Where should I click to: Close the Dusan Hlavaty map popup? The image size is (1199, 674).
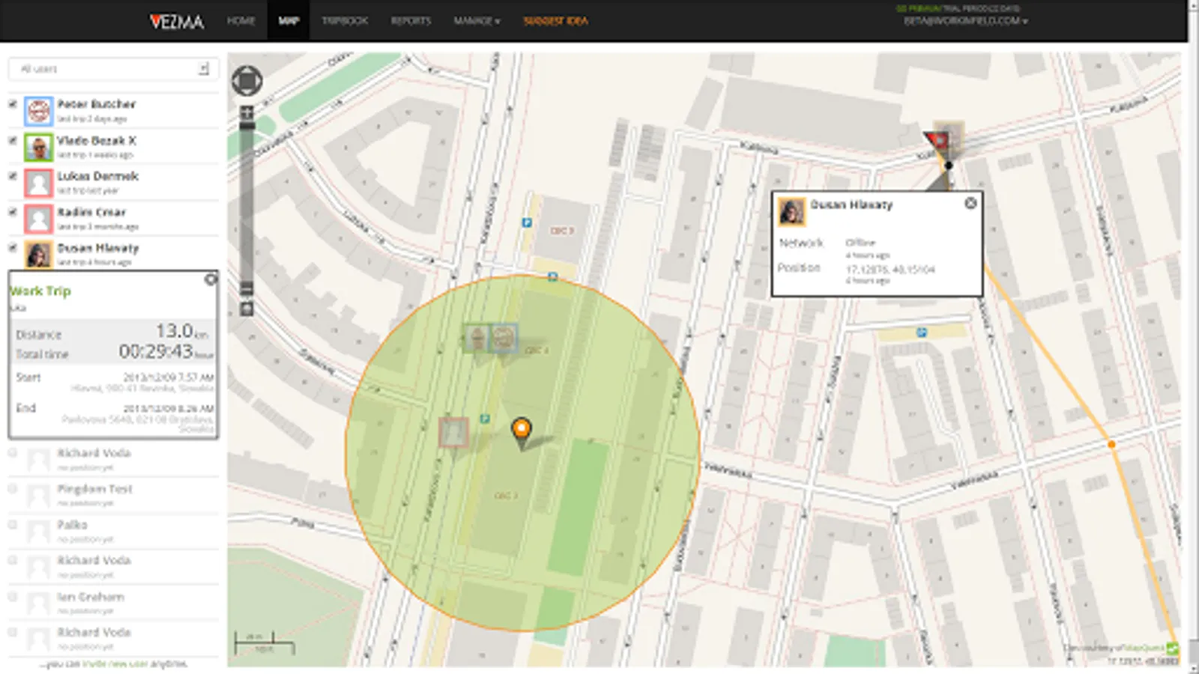[970, 203]
